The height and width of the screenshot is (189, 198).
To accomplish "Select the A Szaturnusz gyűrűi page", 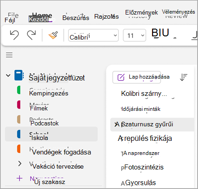I will [x=152, y=124].
